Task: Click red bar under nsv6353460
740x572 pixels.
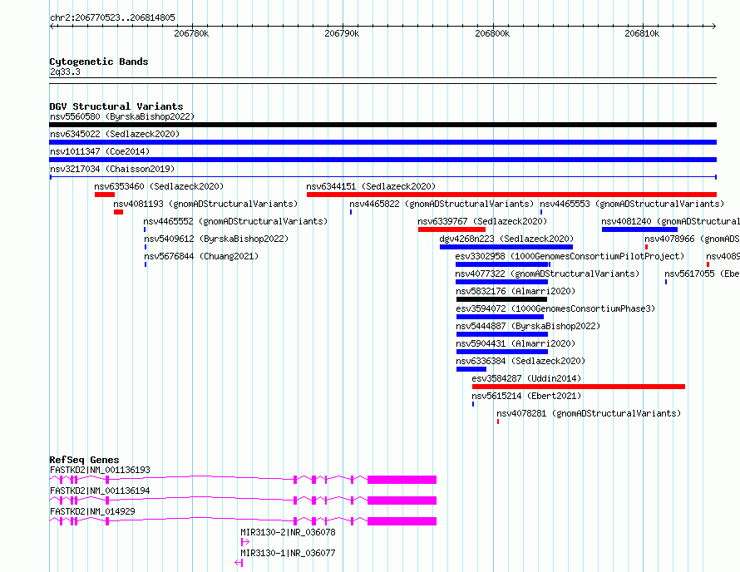Action: (x=105, y=195)
